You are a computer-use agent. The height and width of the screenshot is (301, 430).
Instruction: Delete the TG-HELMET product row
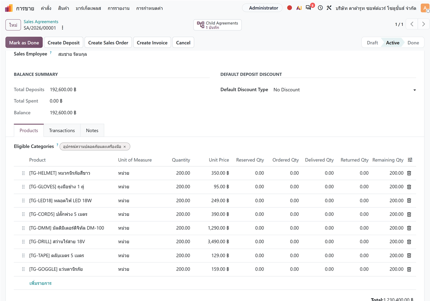[x=409, y=173]
